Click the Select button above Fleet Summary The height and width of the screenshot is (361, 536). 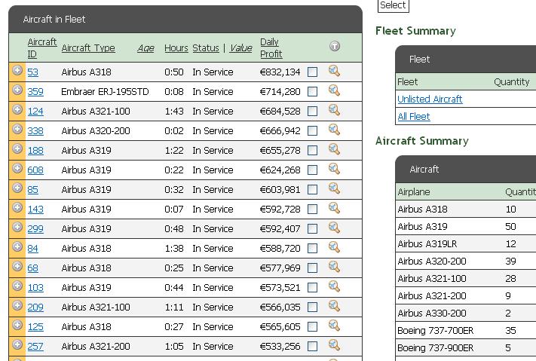click(393, 5)
